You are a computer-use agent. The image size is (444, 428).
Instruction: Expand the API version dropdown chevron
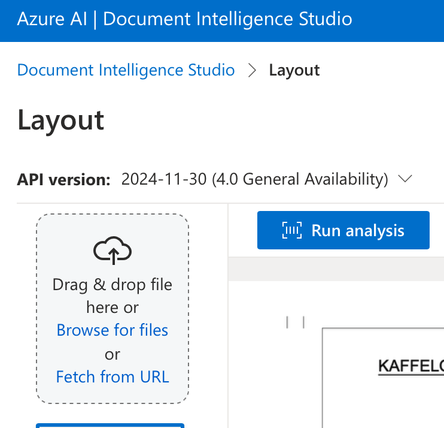[405, 179]
